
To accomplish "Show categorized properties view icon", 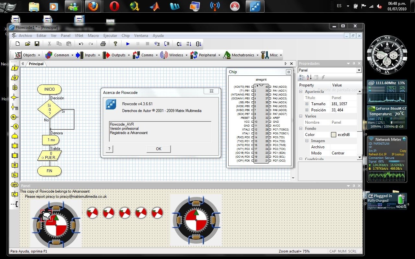I will pos(302,77).
